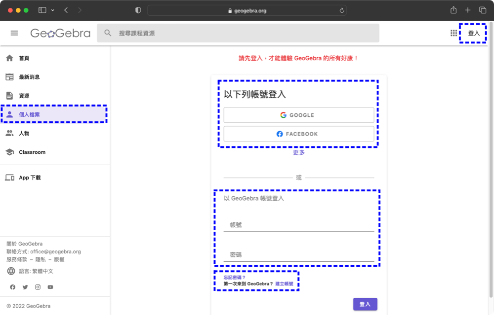The width and height of the screenshot is (494, 315).
Task: Open the hamburger menu icon
Action: (x=14, y=33)
